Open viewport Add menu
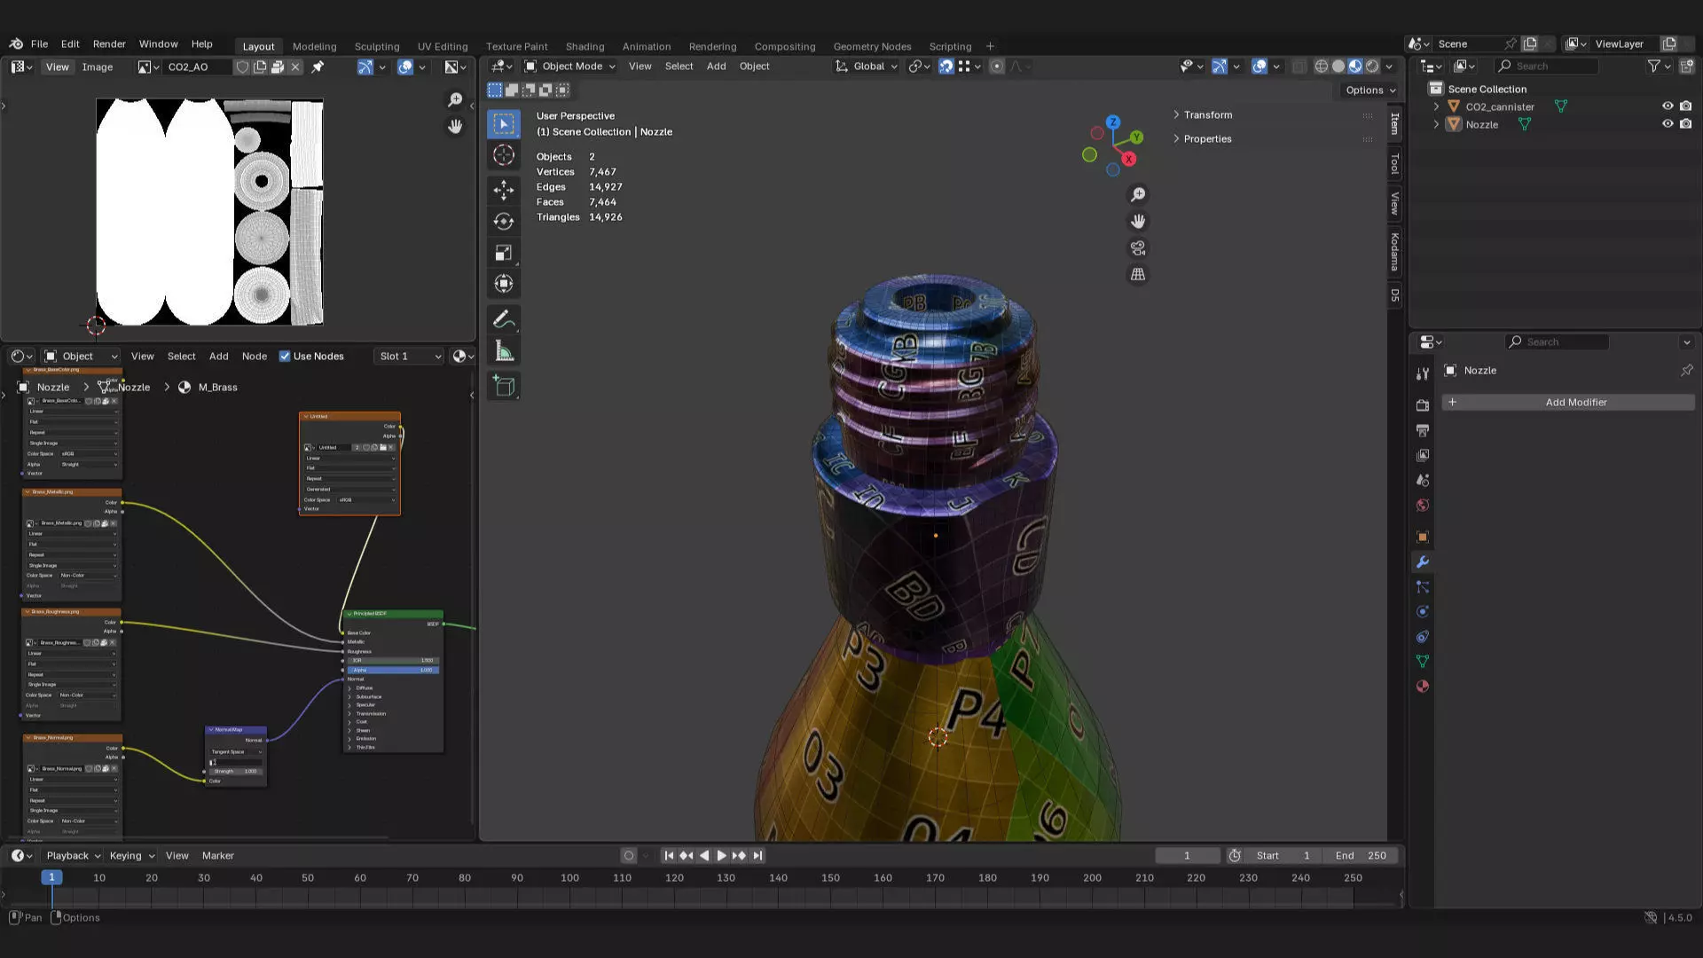Screen dimensions: 1703x958 (x=716, y=67)
